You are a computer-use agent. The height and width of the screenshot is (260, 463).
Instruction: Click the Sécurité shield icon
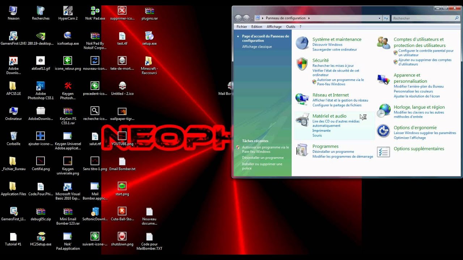pyautogui.click(x=302, y=64)
